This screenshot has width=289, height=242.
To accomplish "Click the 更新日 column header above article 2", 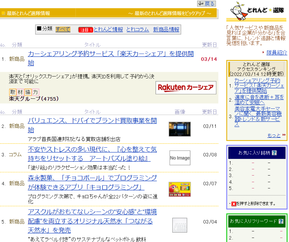I will pyautogui.click(x=209, y=112).
